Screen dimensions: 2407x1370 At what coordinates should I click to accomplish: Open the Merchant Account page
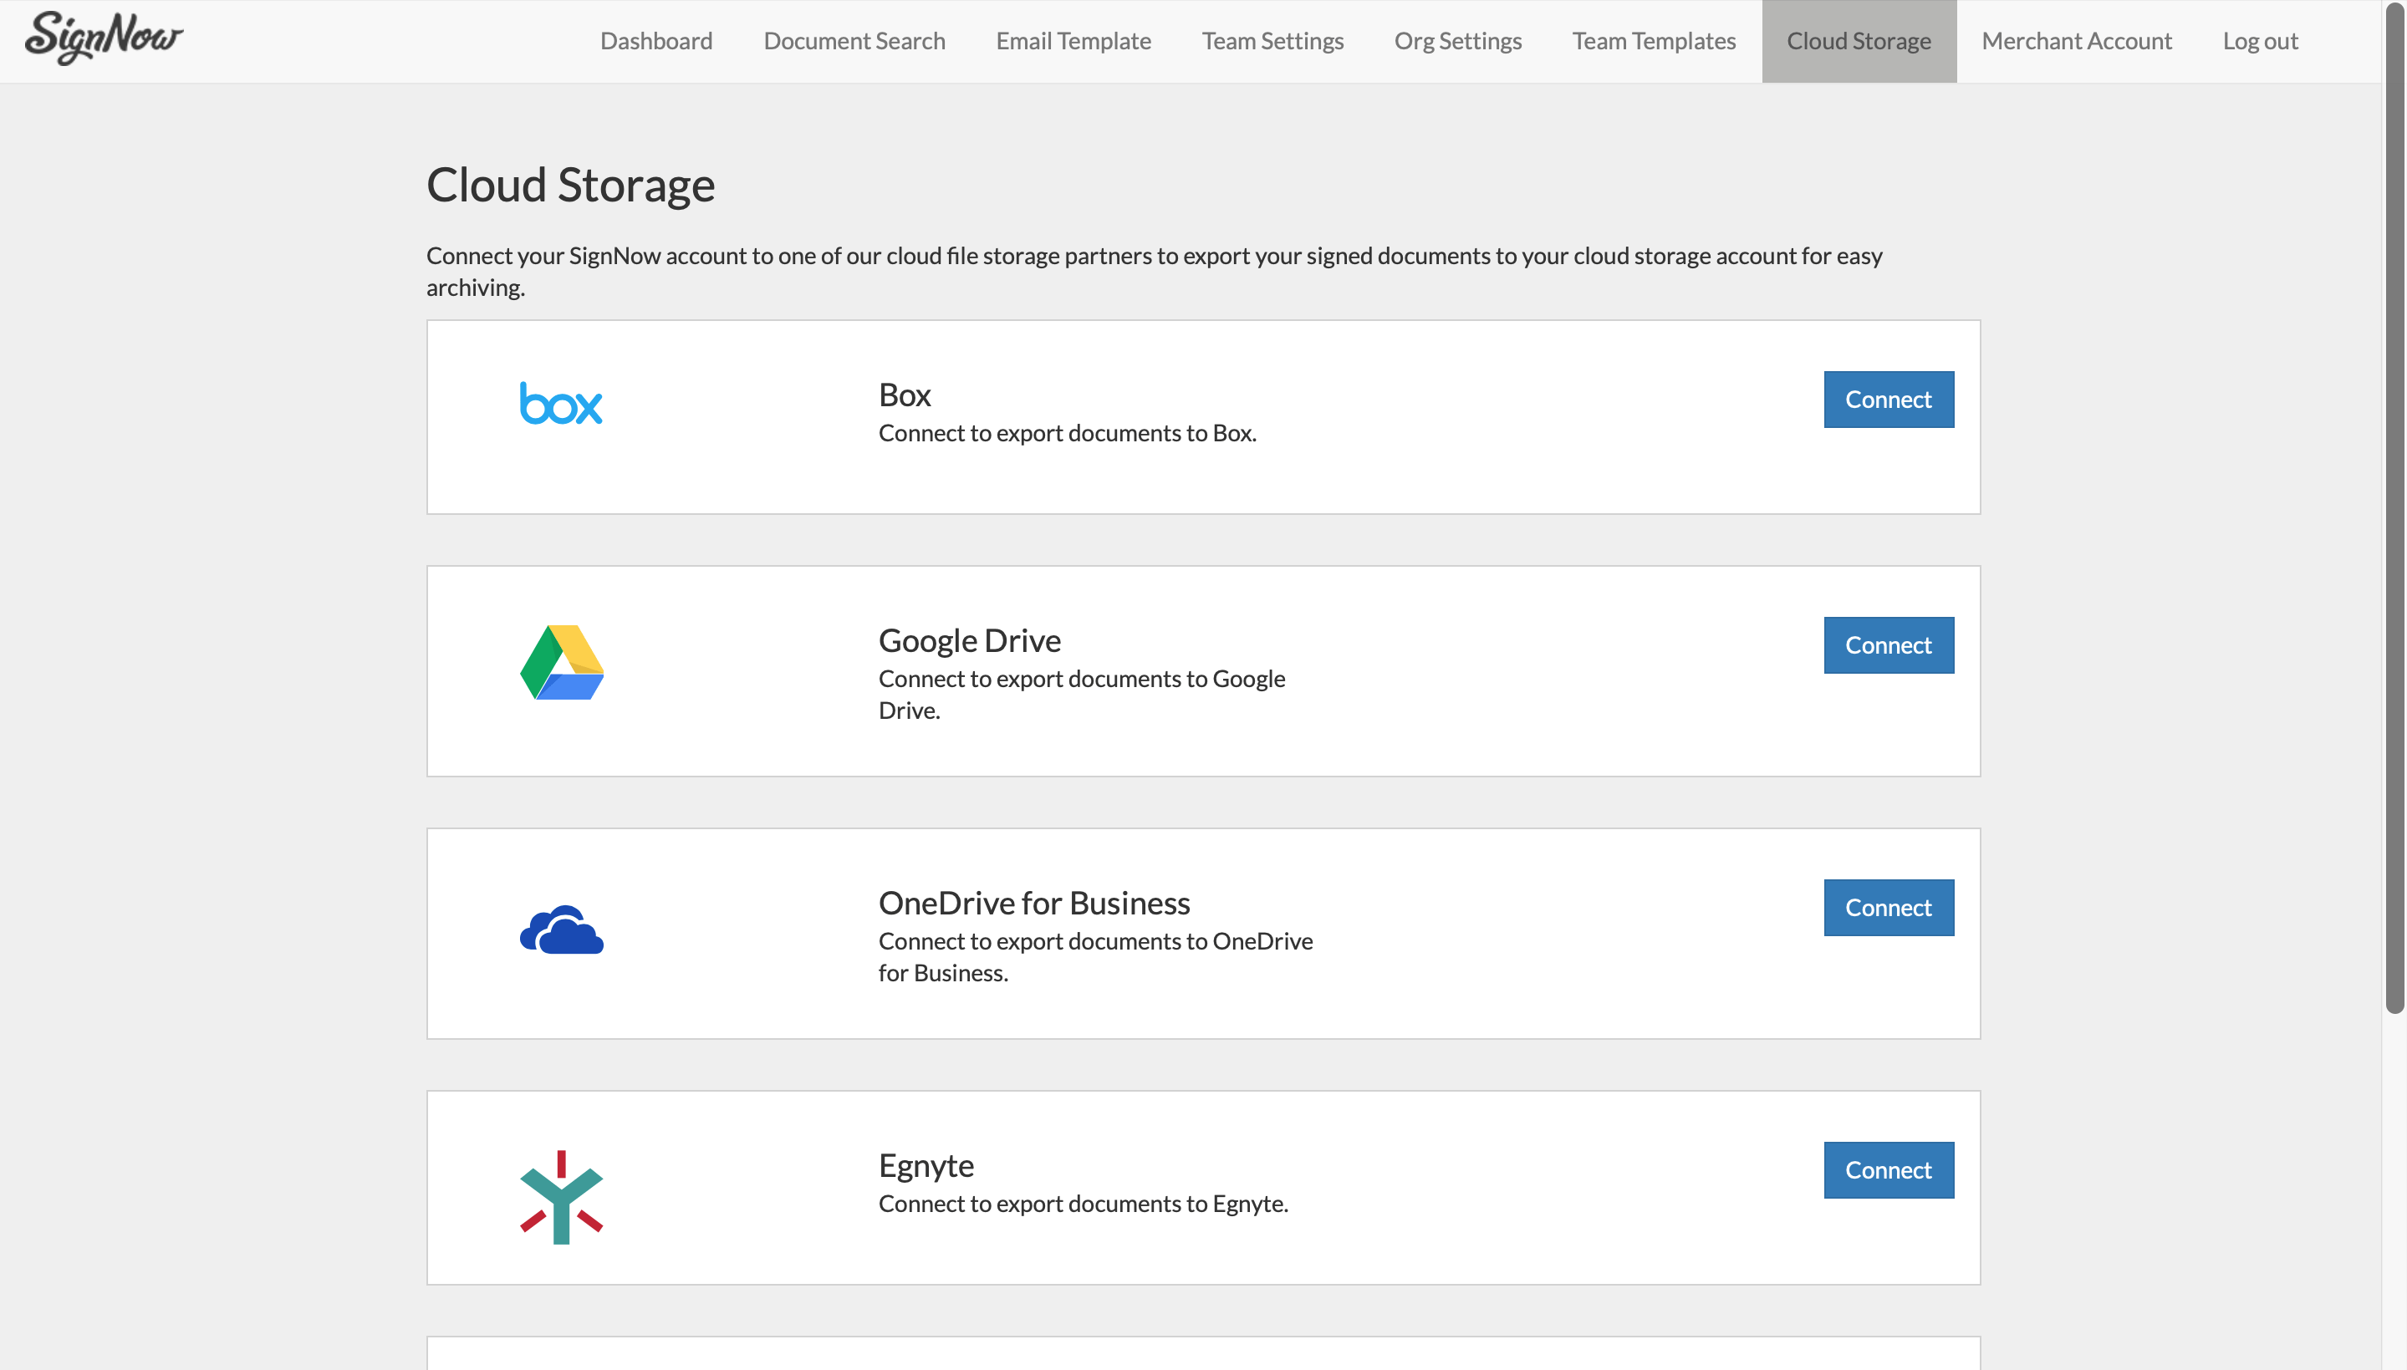coord(2076,42)
